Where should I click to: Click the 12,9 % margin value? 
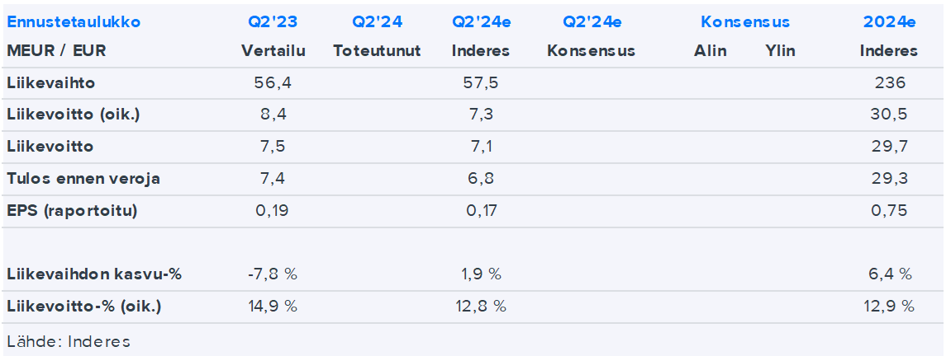tap(889, 307)
